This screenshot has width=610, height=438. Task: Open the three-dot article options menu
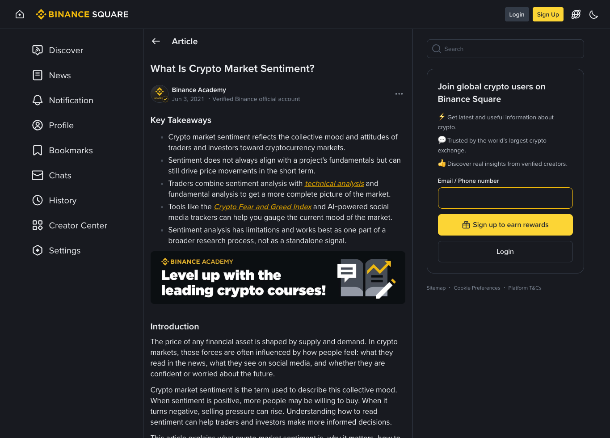tap(399, 94)
